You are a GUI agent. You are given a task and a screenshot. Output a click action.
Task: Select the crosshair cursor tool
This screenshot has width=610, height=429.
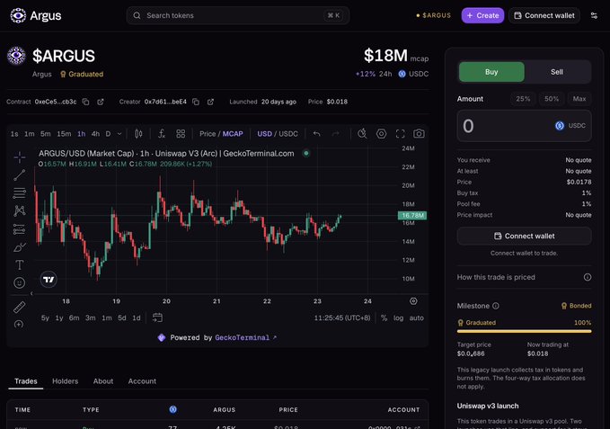[20, 157]
